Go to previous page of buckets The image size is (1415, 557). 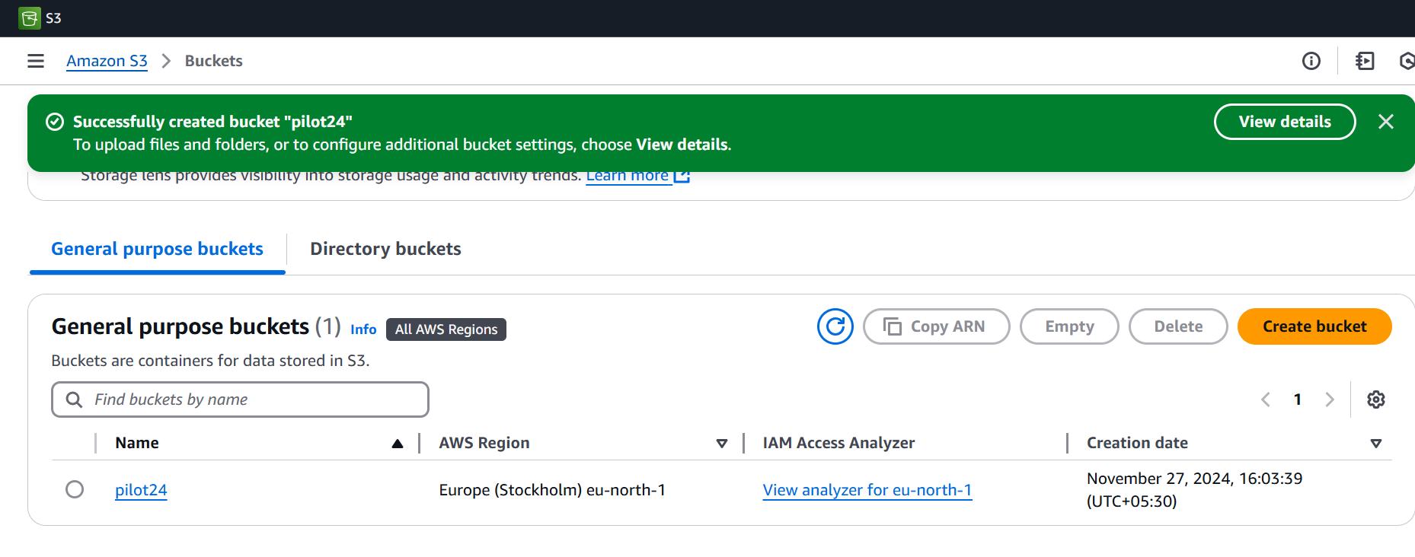click(x=1266, y=399)
